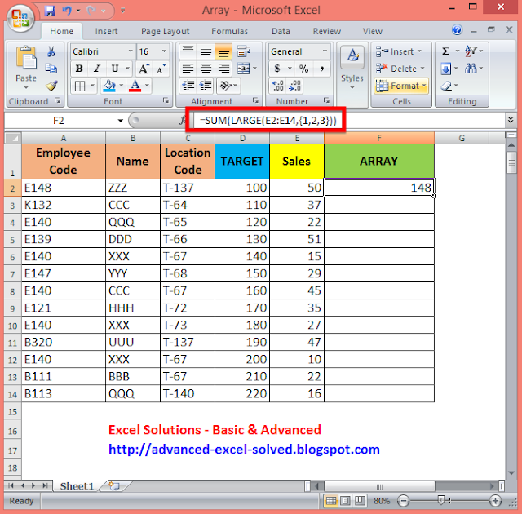Image resolution: width=522 pixels, height=514 pixels.
Task: Set Top Align vertical alignment
Action: point(188,51)
